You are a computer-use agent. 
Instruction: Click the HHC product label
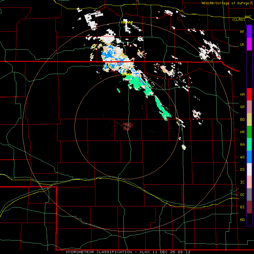click(x=248, y=17)
